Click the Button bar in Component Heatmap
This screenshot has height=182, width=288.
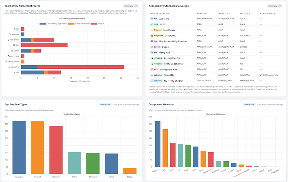(x=158, y=144)
